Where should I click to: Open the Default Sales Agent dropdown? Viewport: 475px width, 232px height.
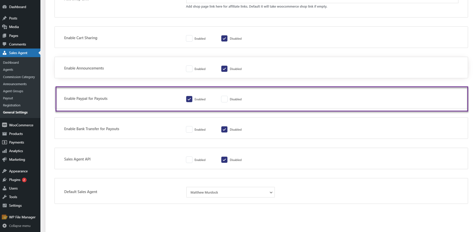(230, 192)
